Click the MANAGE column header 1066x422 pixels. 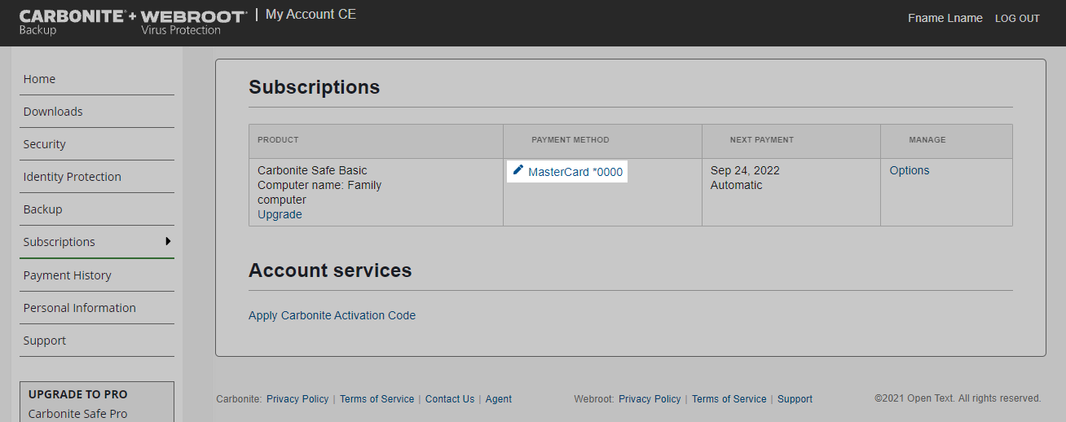tap(927, 140)
